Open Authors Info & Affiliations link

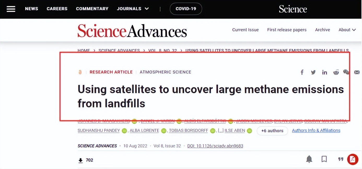[x=316, y=130]
